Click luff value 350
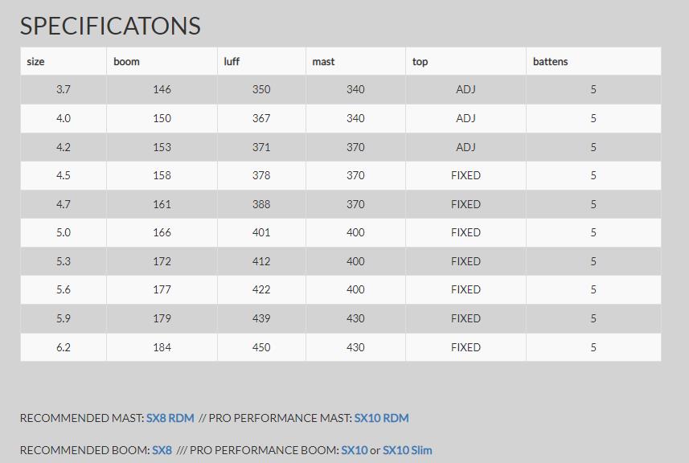The height and width of the screenshot is (463, 689). click(261, 89)
